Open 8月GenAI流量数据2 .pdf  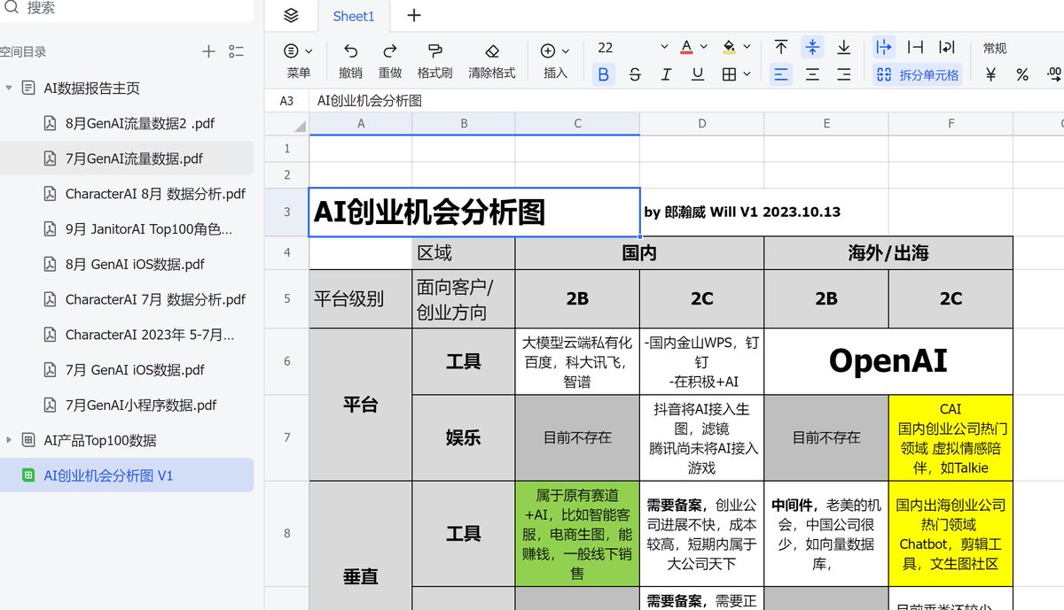(140, 123)
